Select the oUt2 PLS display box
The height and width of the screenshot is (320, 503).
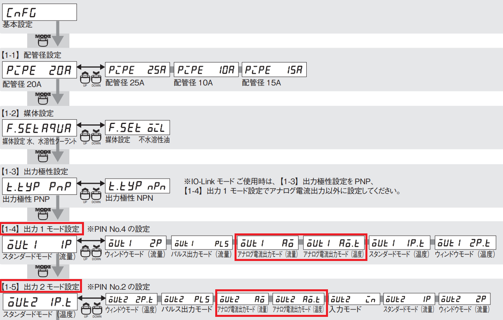pos(188,298)
